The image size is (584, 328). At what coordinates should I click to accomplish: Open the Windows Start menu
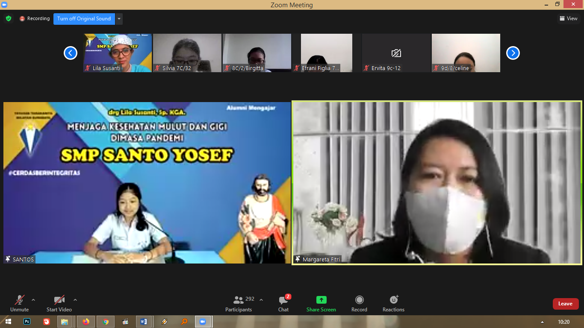tap(8, 322)
